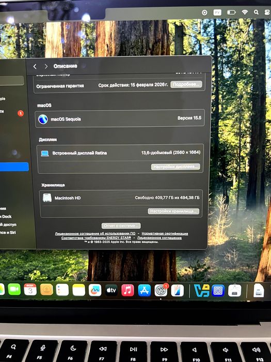271x362 pixels.
Task: Open Apple TV from the Dock
Action: click(x=111, y=290)
